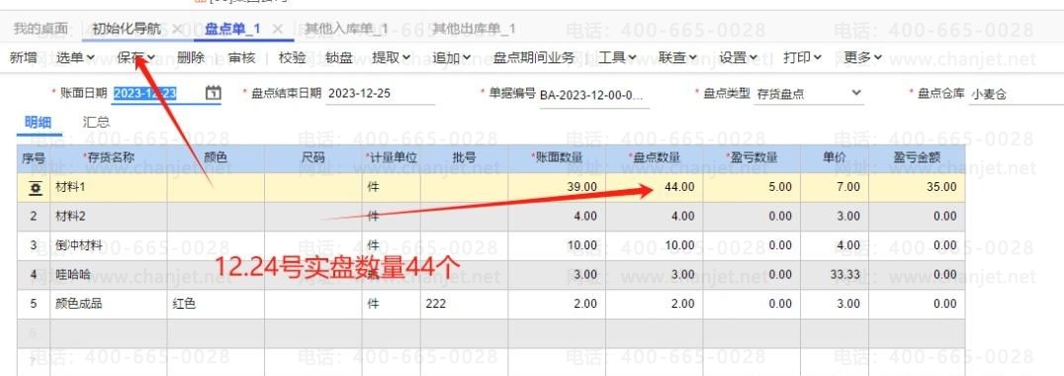Close the 初始化导航 tab
Screen dimensions: 1064x376
pos(177,29)
